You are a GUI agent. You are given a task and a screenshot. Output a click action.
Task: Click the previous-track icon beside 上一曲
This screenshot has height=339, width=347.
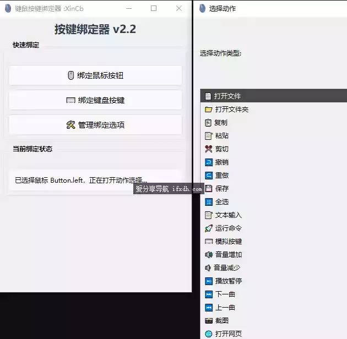pos(209,308)
